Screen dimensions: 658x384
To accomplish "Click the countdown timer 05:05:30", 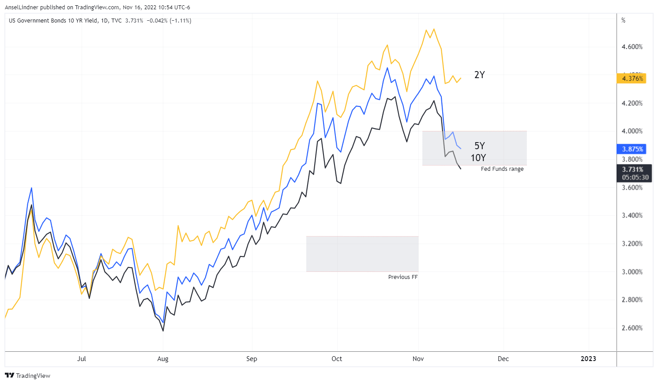I will coord(635,177).
